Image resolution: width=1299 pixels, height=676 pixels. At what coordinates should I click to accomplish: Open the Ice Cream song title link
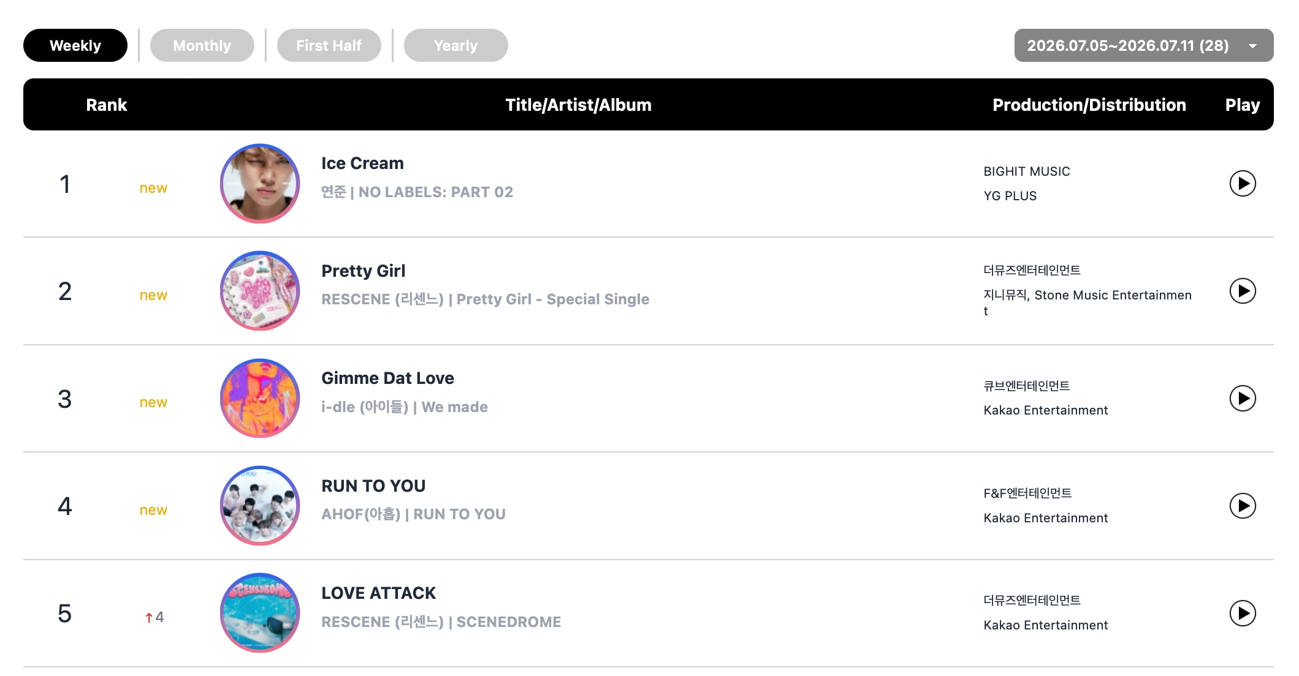[x=362, y=163]
